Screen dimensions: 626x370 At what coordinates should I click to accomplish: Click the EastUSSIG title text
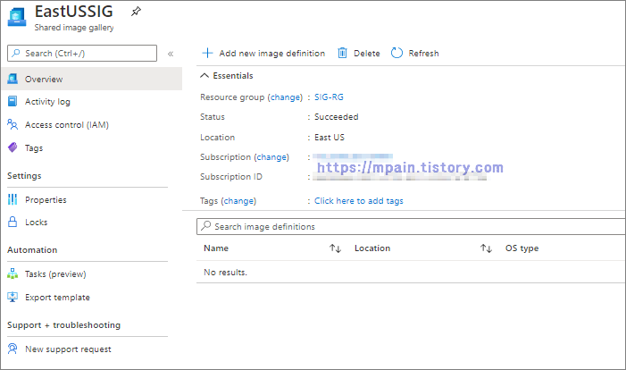(73, 12)
